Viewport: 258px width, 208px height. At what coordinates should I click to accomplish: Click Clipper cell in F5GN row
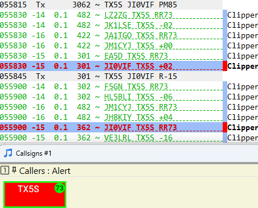click(243, 86)
